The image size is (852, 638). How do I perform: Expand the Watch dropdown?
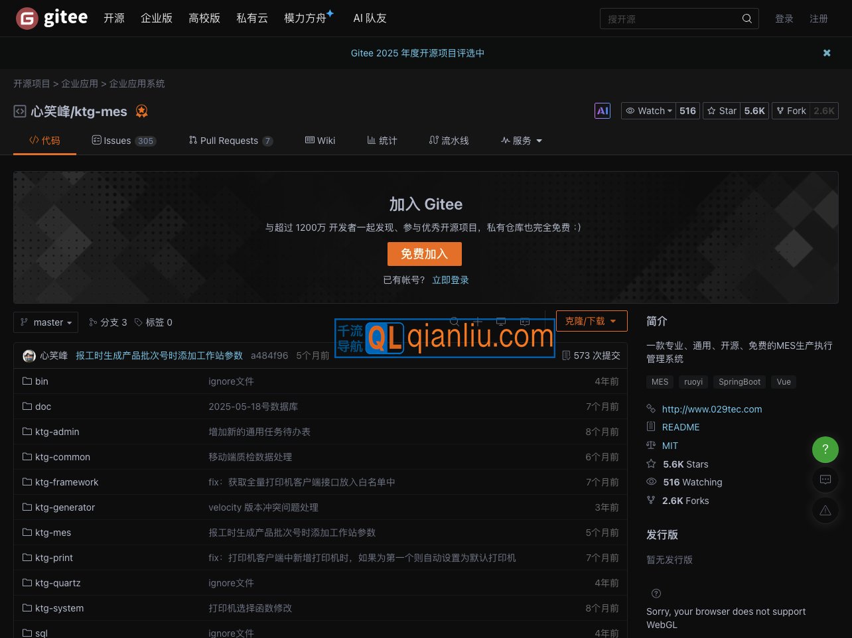[x=649, y=111]
